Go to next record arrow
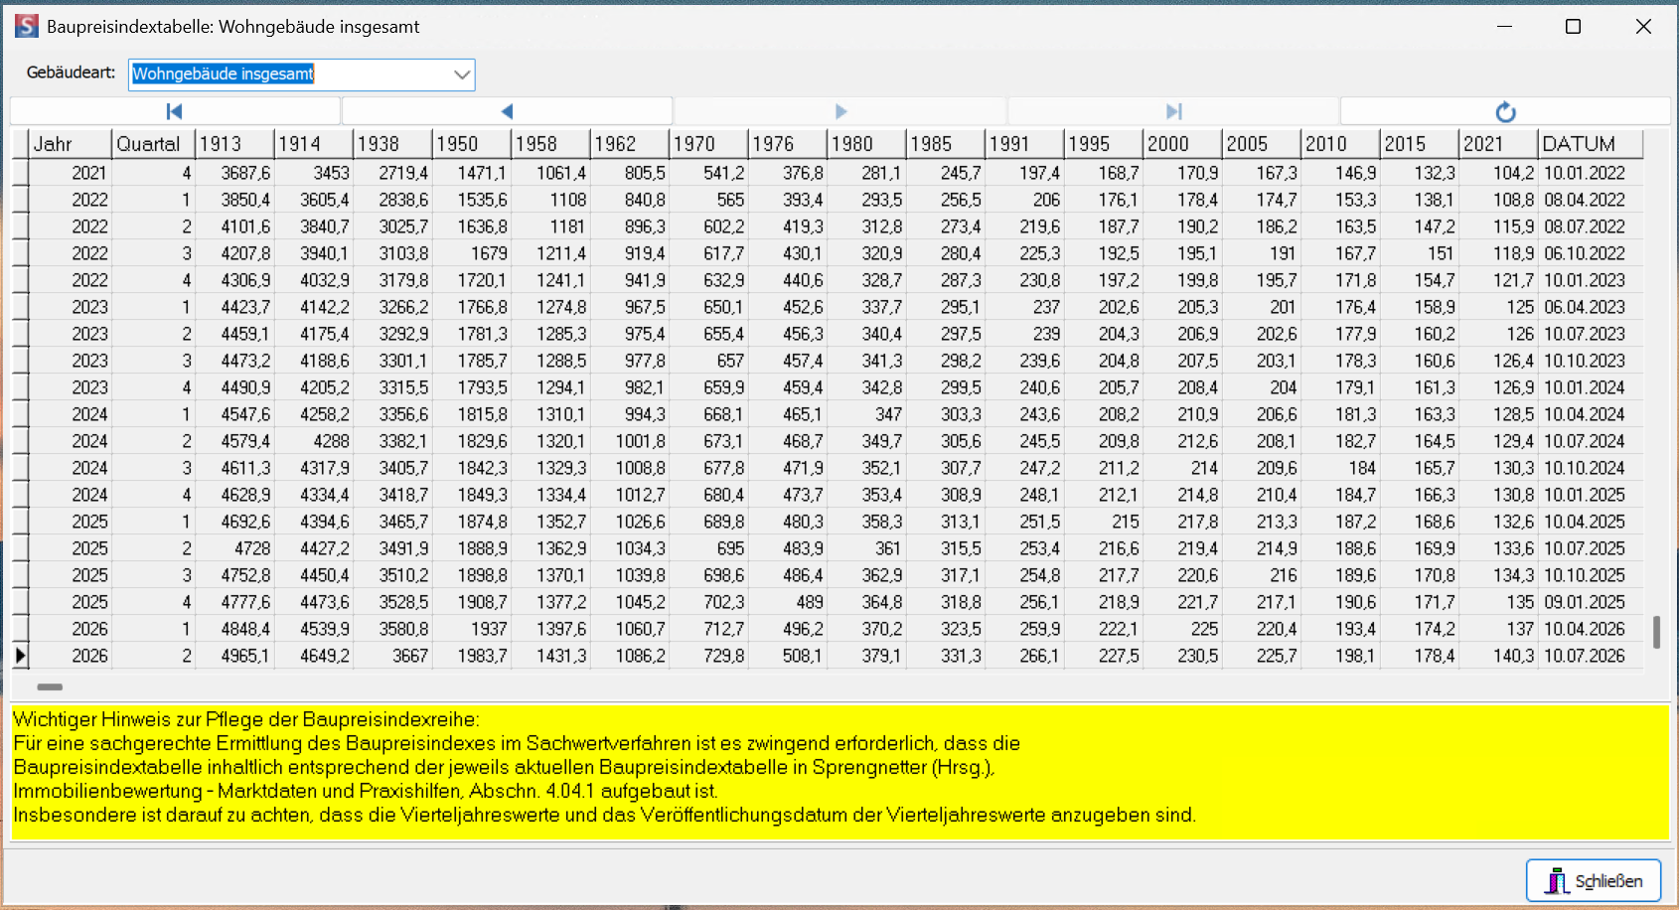 (x=840, y=111)
